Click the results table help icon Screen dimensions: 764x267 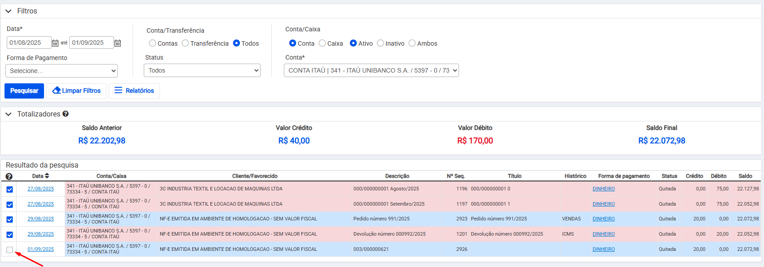(9, 177)
